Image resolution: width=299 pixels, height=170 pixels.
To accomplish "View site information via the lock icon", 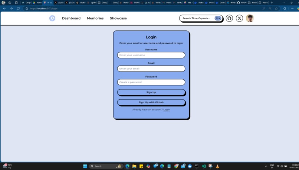I will tap(27, 9).
